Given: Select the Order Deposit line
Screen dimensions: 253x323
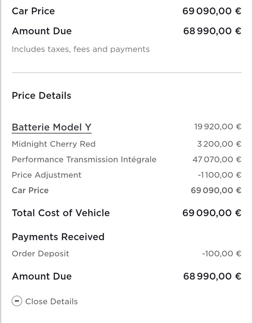Looking at the screenshot, I should click(126, 254).
